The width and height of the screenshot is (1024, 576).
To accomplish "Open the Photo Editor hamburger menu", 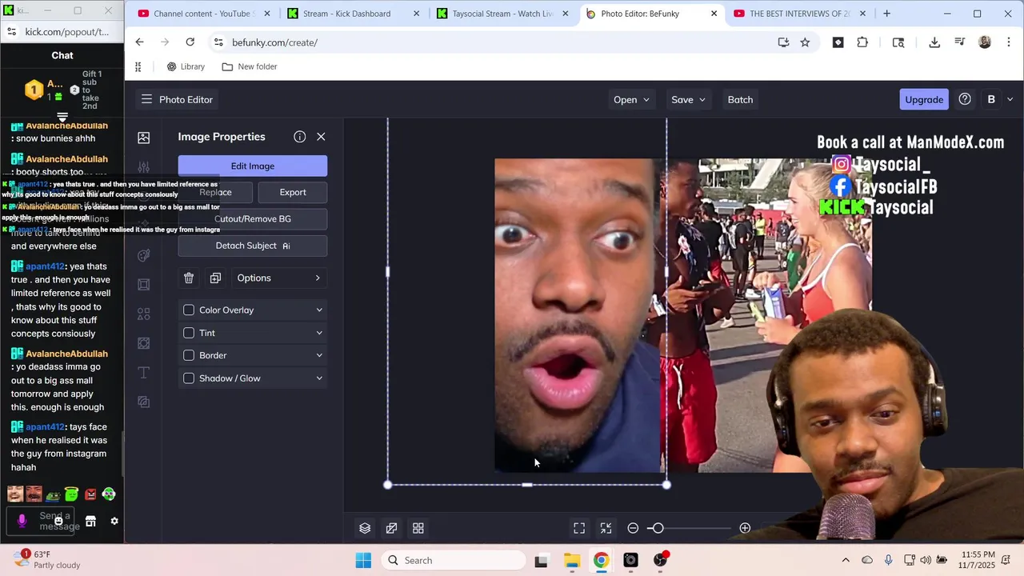I will pos(146,99).
